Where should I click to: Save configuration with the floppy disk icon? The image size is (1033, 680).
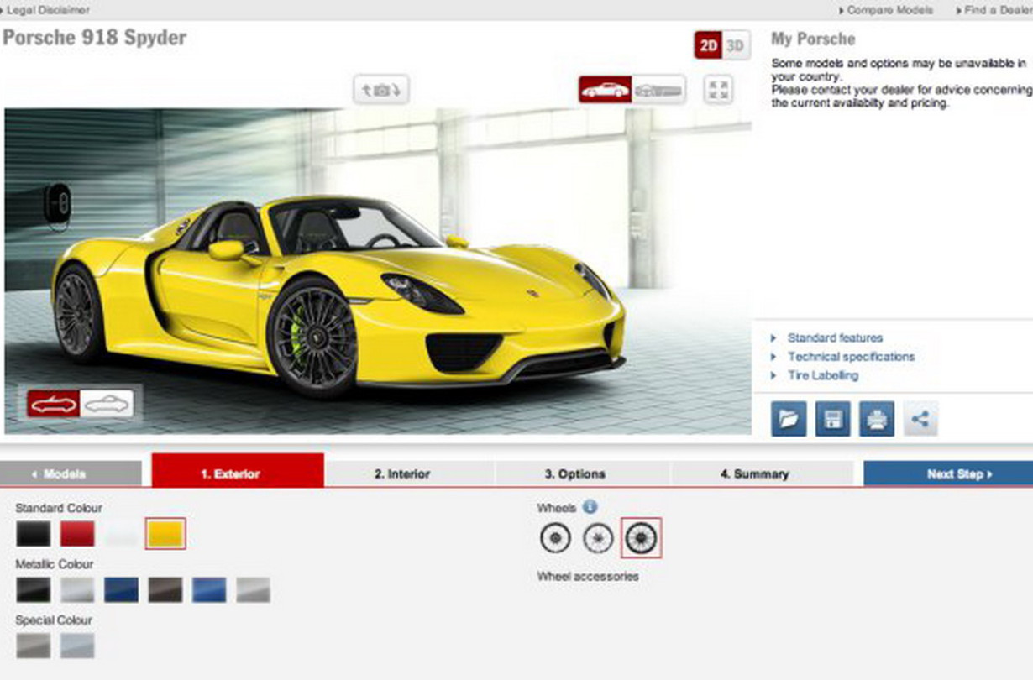click(832, 418)
